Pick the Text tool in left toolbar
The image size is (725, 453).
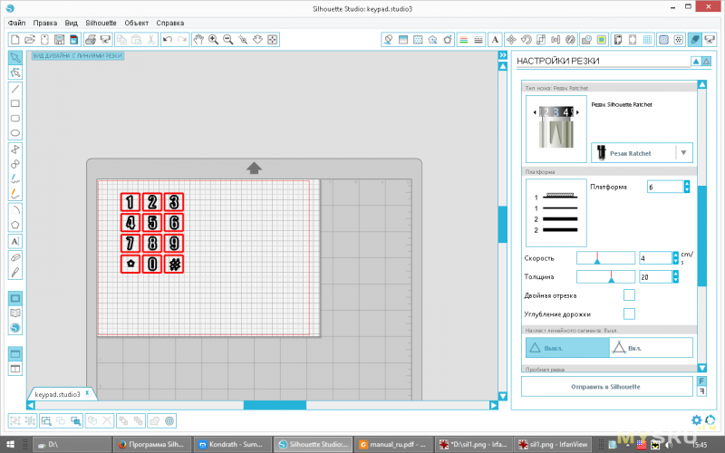click(15, 241)
